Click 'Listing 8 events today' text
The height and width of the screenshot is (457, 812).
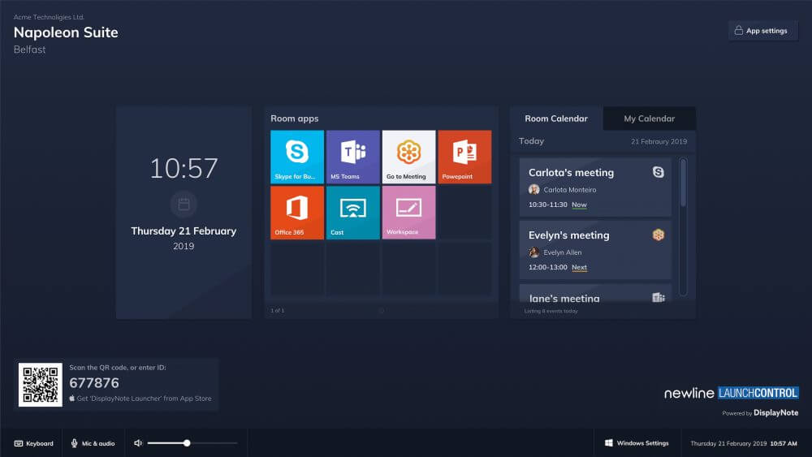tap(551, 311)
